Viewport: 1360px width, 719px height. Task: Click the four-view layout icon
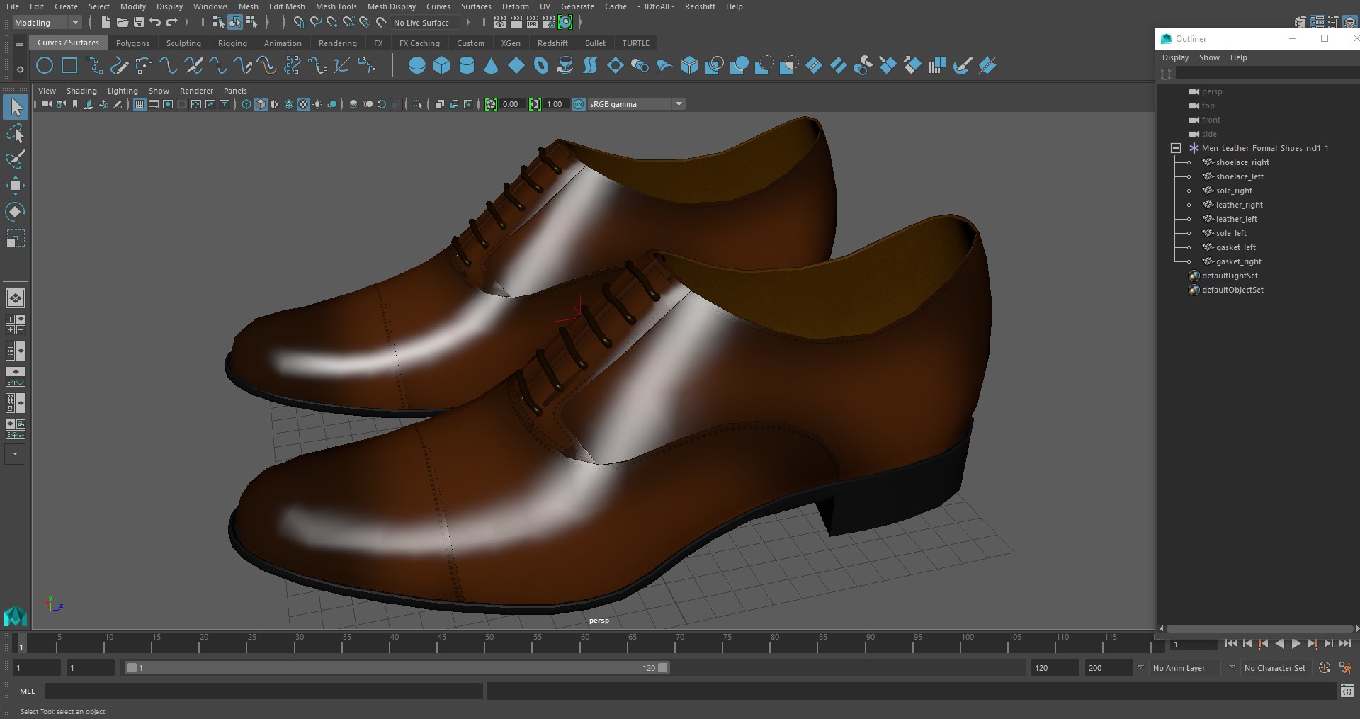click(16, 324)
